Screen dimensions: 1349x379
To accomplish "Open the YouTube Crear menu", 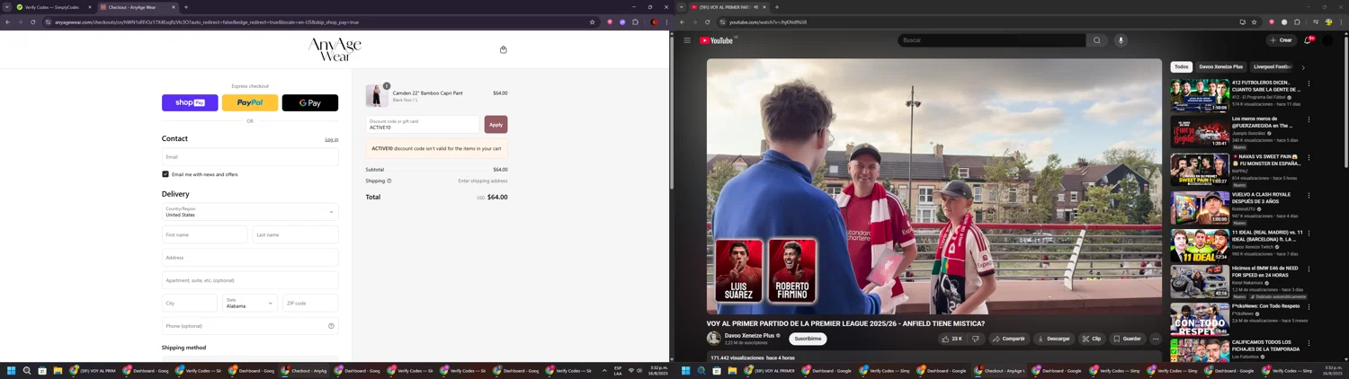I will click(x=1281, y=40).
